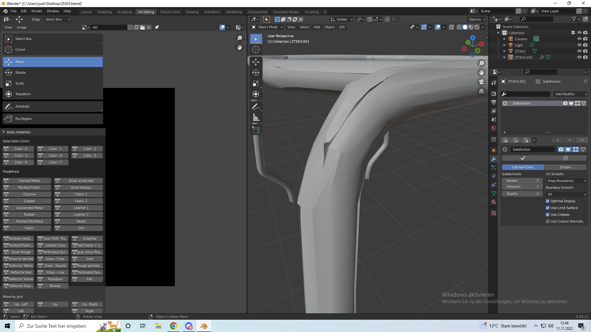Adjust the Viewport subdivisions value field
The image size is (591, 332).
click(x=522, y=187)
